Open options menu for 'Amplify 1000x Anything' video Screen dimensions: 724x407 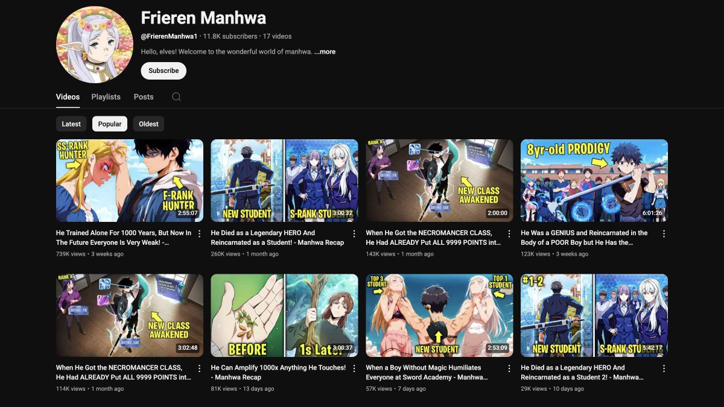click(354, 368)
